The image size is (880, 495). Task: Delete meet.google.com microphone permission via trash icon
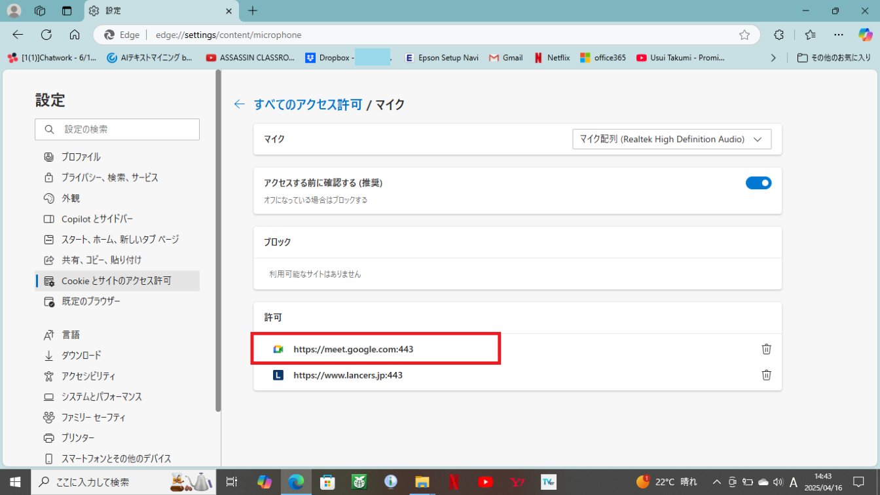coord(766,349)
